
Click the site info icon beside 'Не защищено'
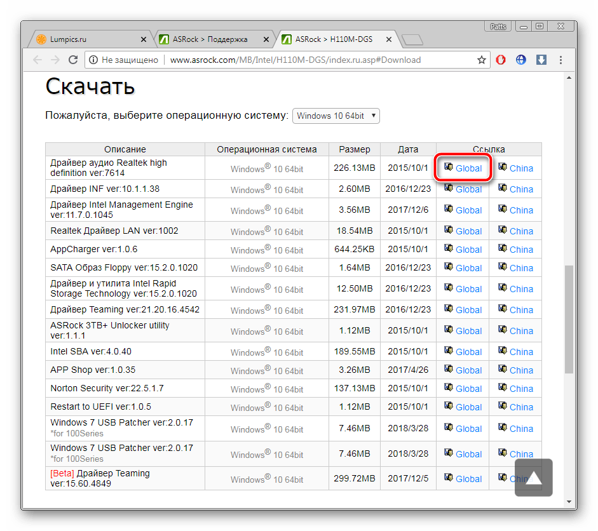93,60
